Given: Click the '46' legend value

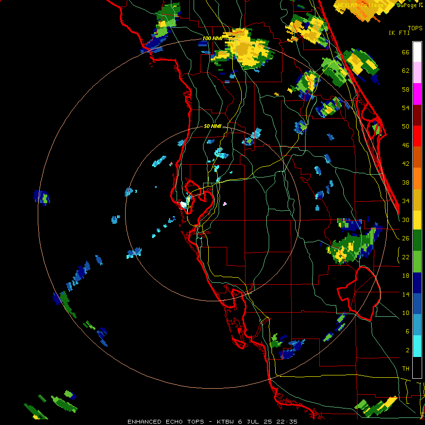Looking at the screenshot, I should coord(406,145).
